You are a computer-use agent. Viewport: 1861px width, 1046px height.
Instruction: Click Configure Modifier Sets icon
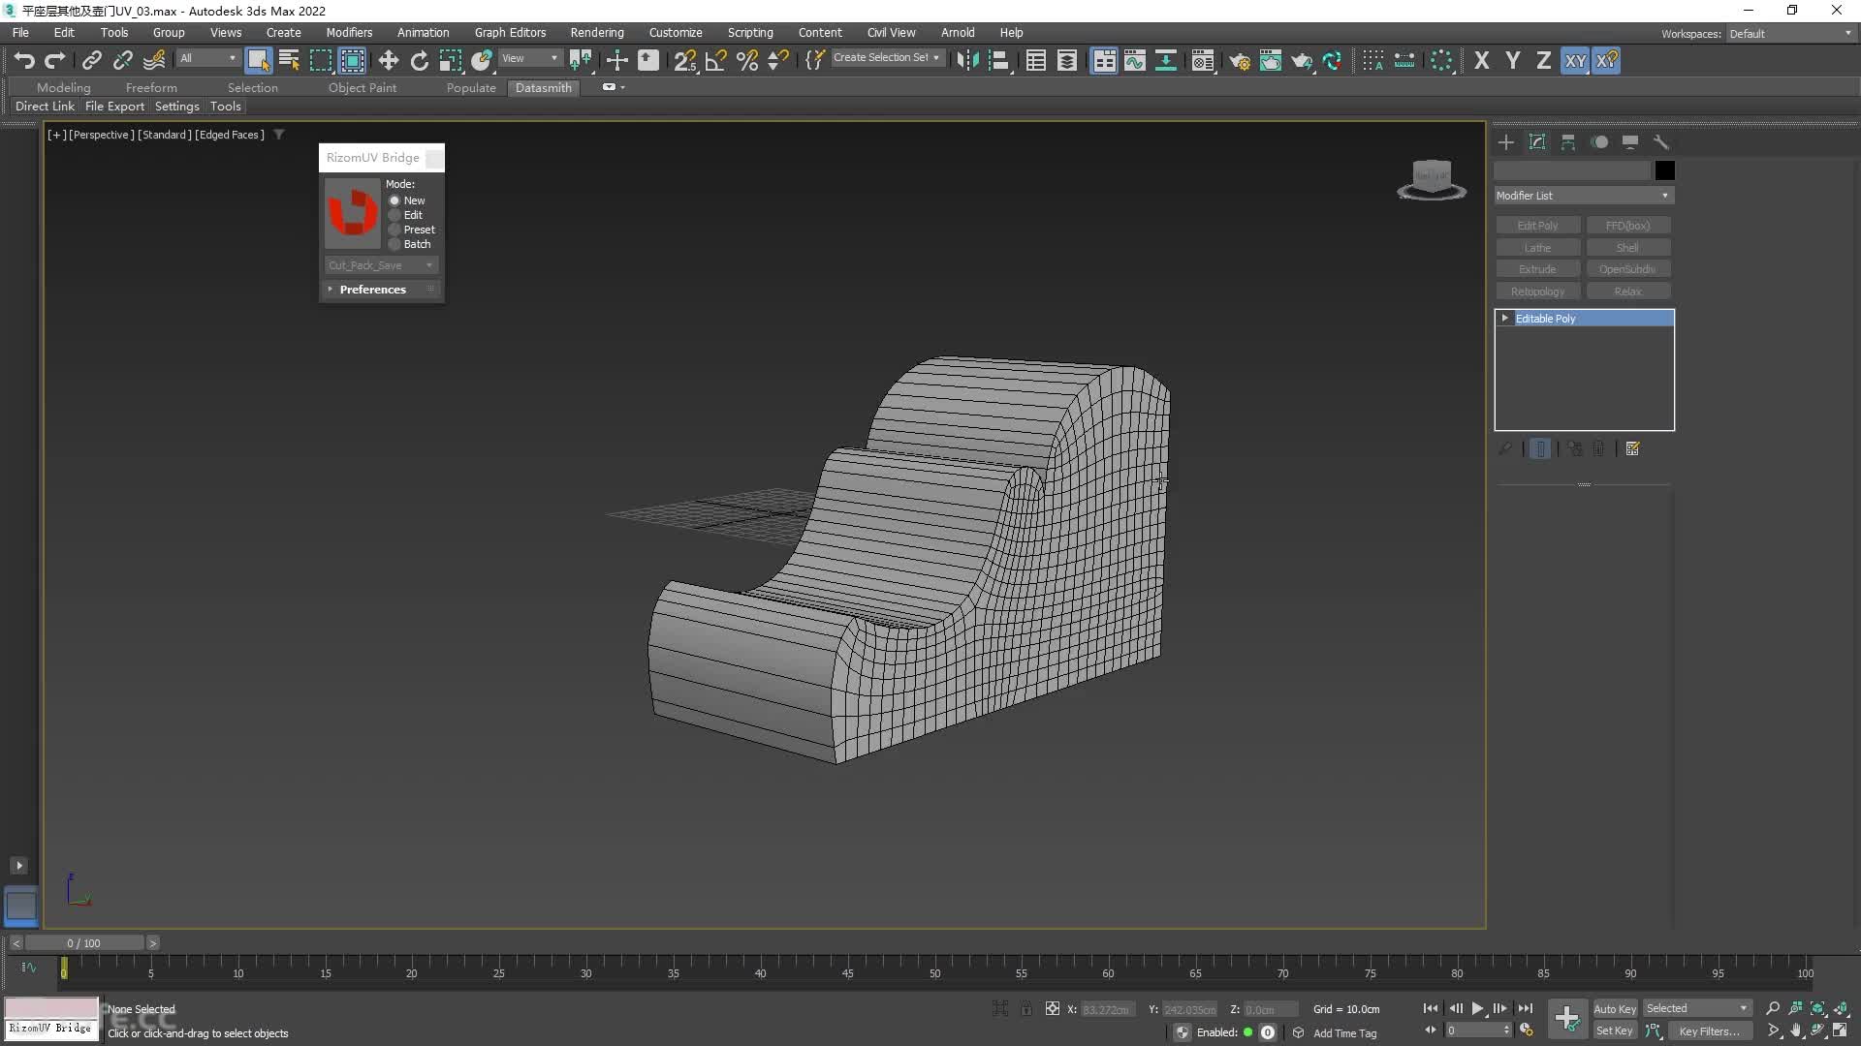click(1633, 448)
